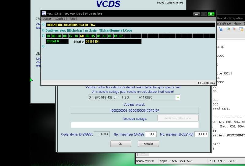Viewport: 245px width, 166px height.
Task: Select the byte cell 02
Action: click(70, 36)
